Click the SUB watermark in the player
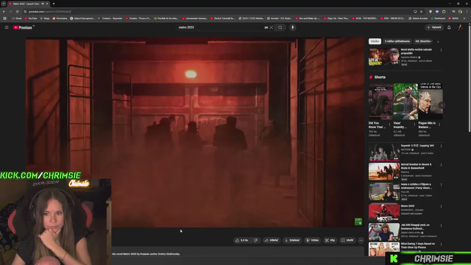 [x=358, y=221]
